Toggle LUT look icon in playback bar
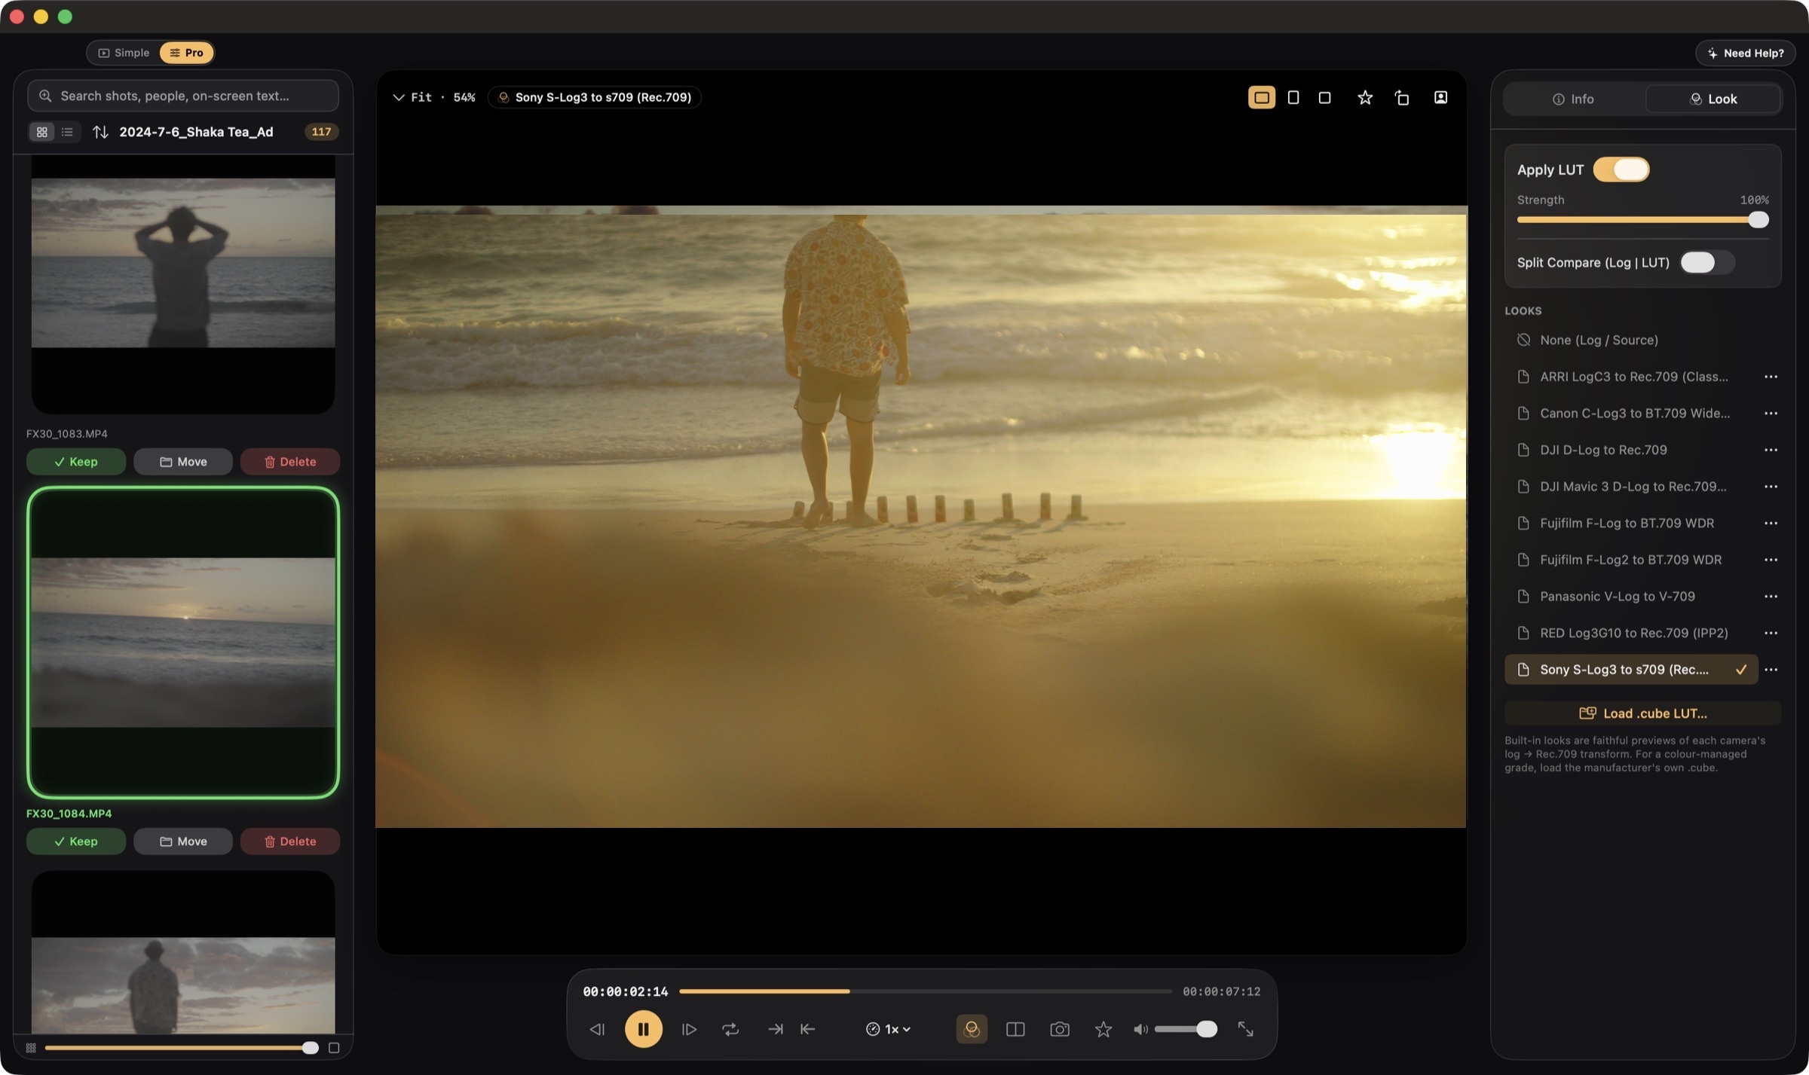This screenshot has width=1809, height=1075. (972, 1029)
